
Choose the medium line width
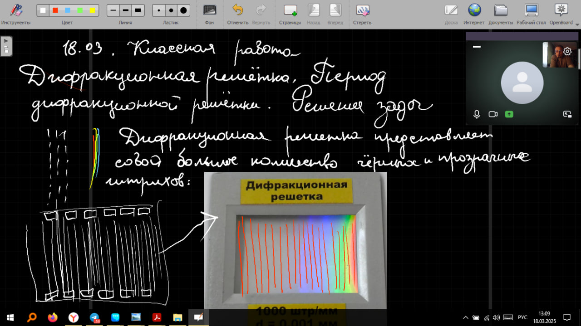coord(126,10)
